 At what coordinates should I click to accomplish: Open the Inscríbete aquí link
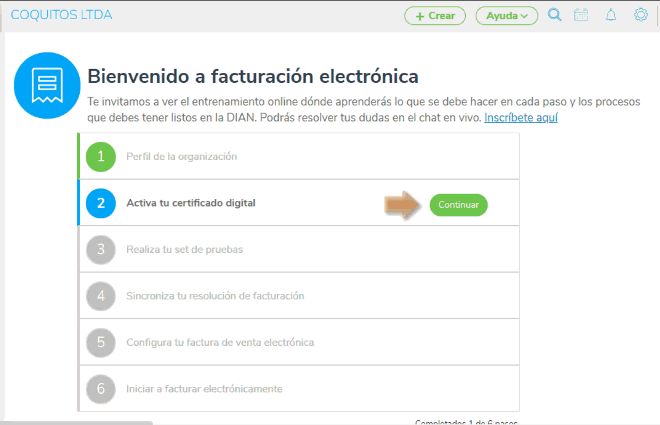point(521,117)
